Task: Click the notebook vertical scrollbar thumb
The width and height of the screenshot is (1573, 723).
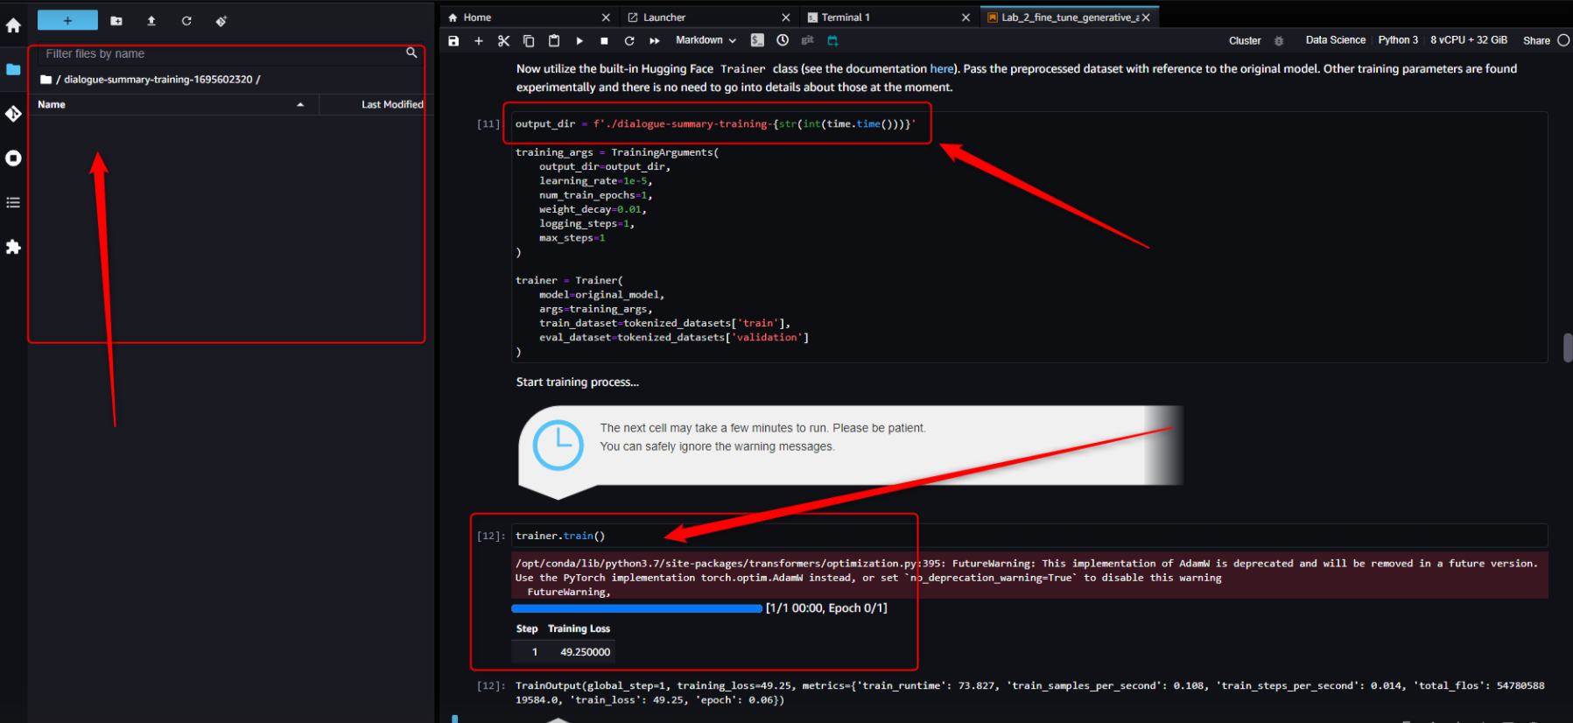Action: tap(1567, 347)
